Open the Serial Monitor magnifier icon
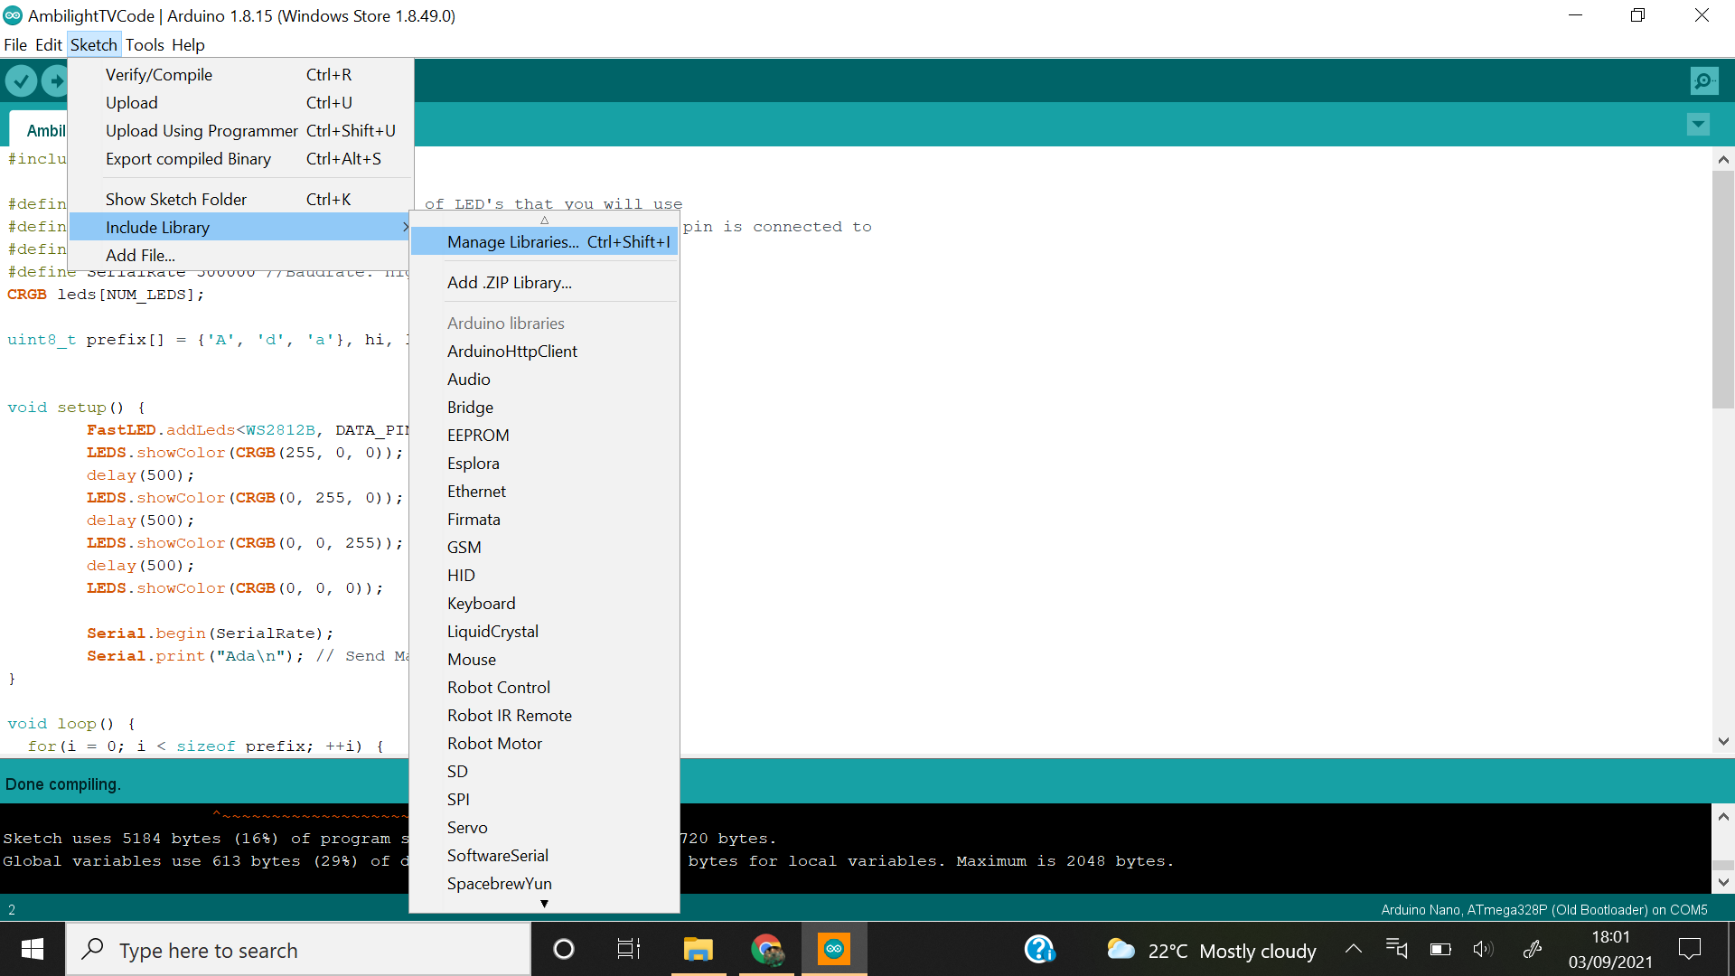Viewport: 1735px width, 976px height. pos(1703,81)
